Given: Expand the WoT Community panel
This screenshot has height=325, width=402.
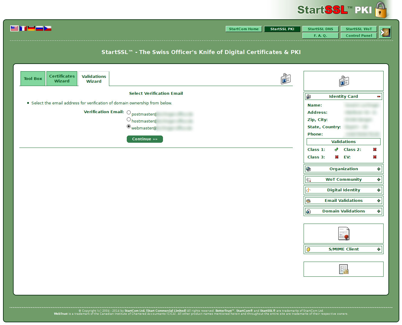Looking at the screenshot, I should click(x=379, y=180).
